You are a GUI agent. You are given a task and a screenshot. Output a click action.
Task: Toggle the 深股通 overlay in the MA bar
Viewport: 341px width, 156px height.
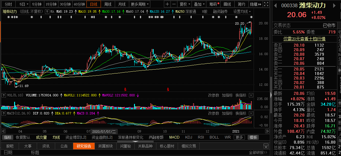[x=190, y=12]
